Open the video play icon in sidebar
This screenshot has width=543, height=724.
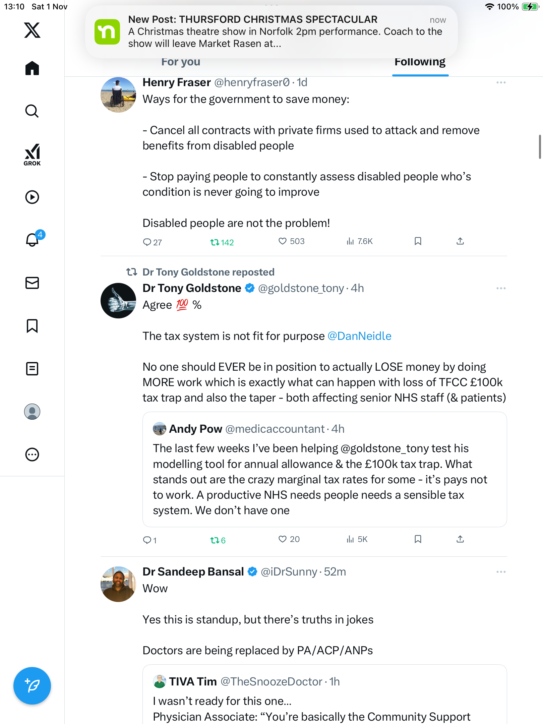tap(32, 197)
